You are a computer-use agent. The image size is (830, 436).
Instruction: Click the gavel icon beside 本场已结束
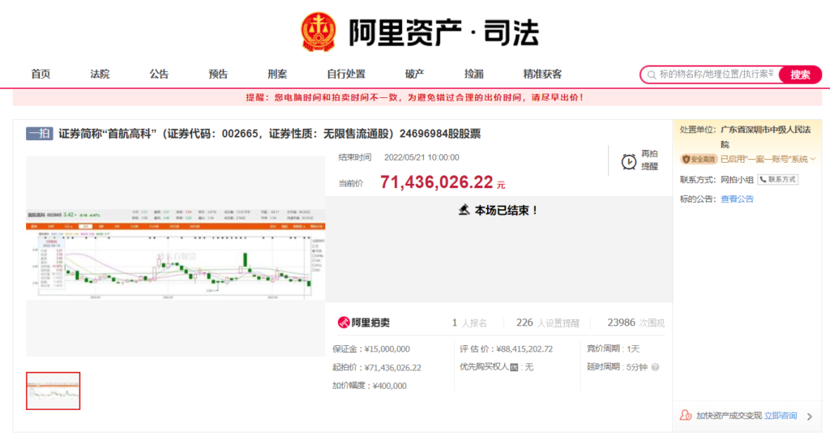tap(464, 210)
